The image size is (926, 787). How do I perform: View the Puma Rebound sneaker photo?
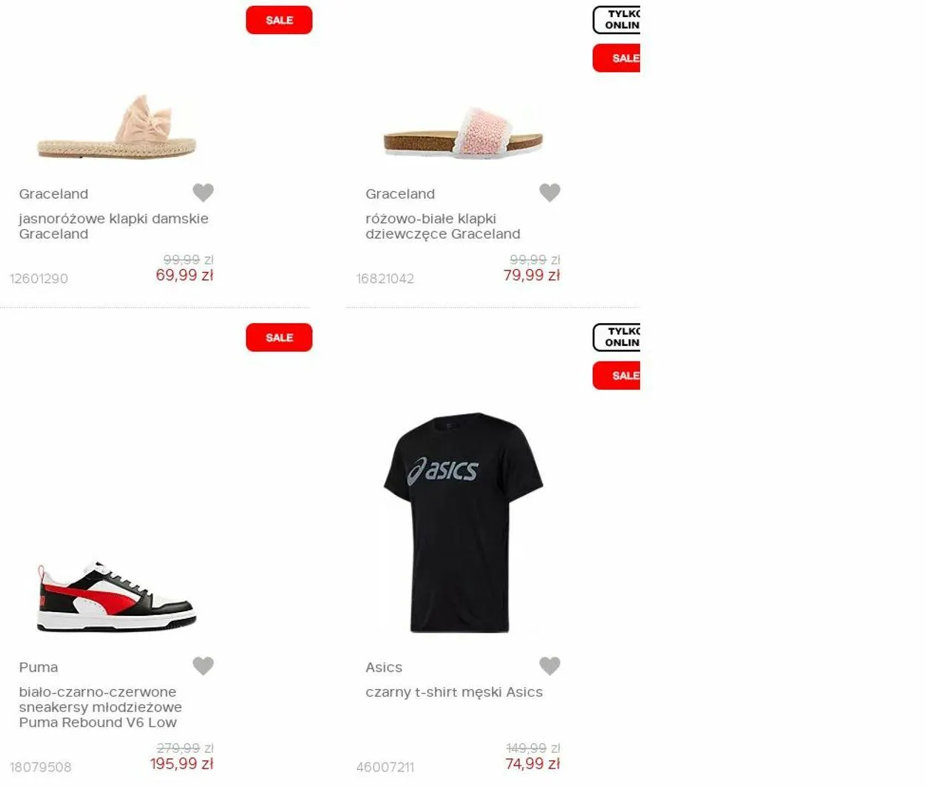point(117,597)
